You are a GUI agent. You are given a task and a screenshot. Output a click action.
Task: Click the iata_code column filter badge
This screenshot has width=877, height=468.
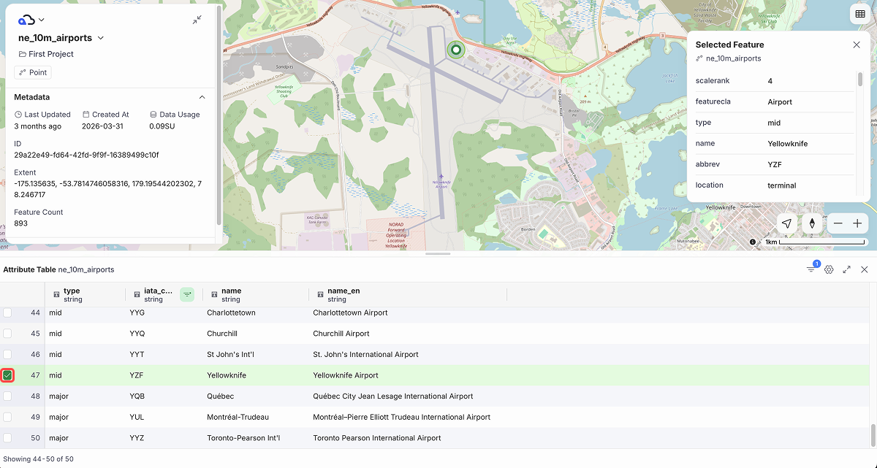click(187, 295)
